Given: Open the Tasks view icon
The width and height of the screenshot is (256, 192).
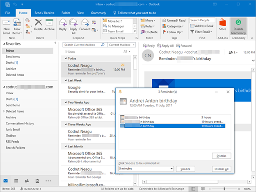Looking at the screenshot, I should pos(37,181).
